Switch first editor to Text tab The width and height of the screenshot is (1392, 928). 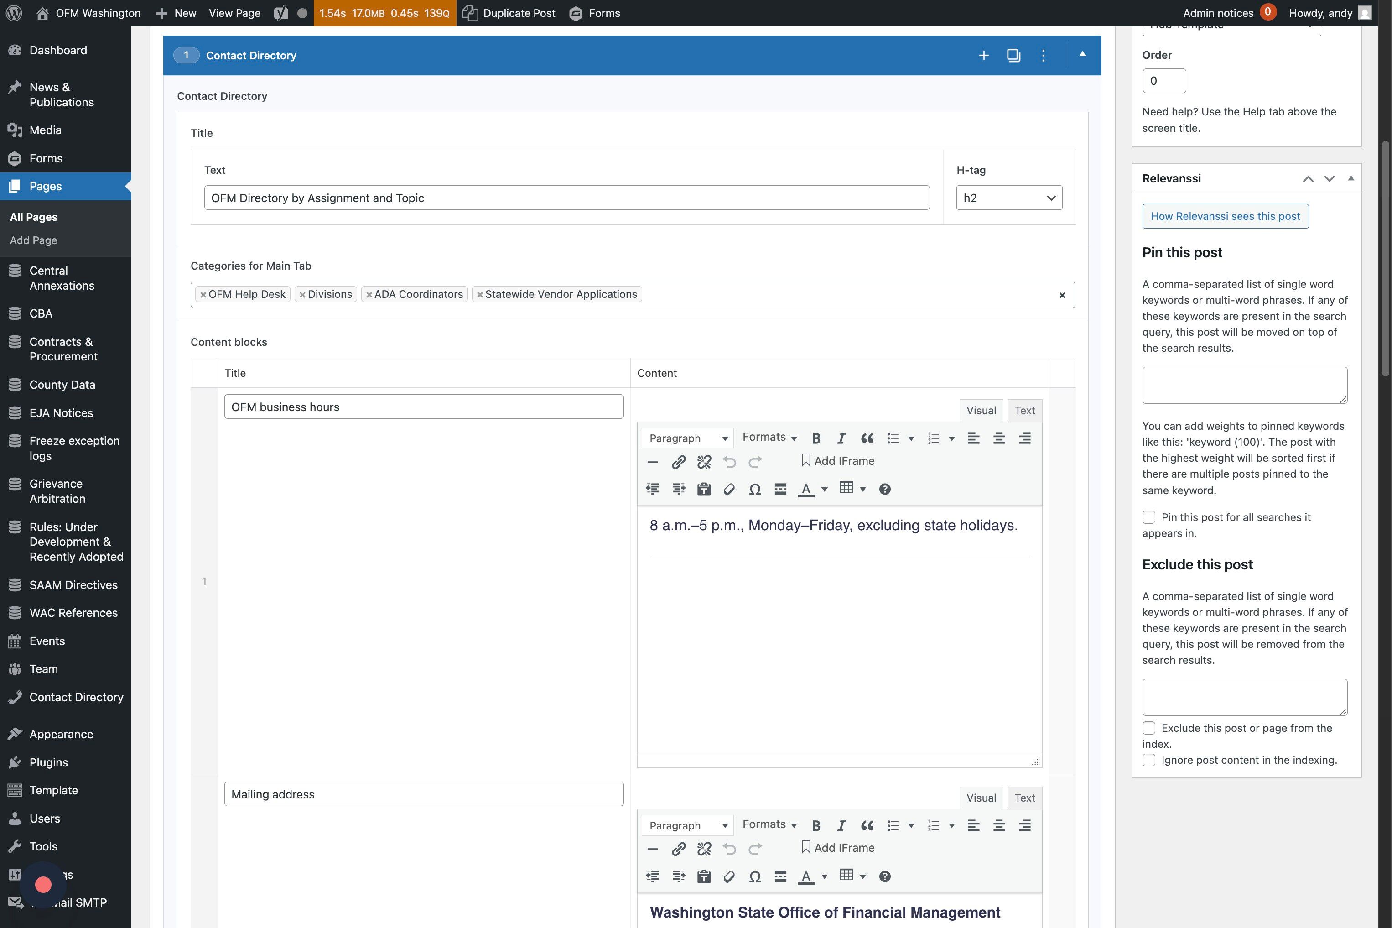click(x=1024, y=410)
